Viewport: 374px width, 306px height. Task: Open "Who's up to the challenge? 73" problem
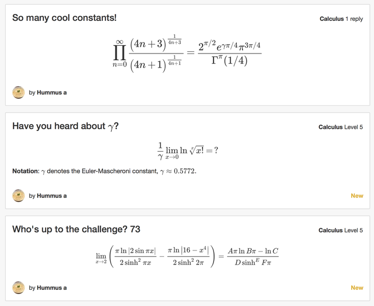coord(76,230)
